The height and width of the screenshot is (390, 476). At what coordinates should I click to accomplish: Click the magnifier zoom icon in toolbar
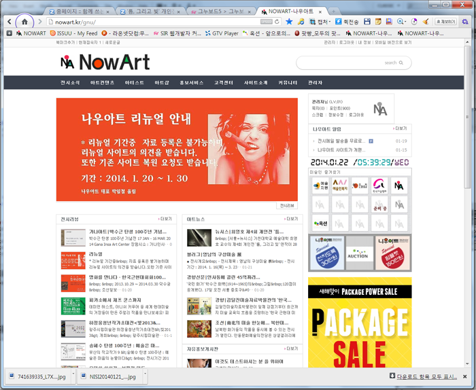click(400, 22)
